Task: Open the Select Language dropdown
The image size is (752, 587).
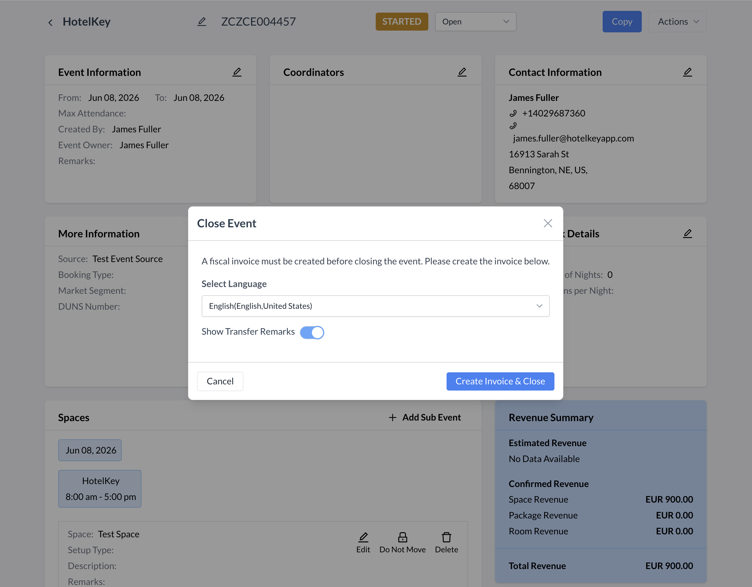Action: coord(375,306)
